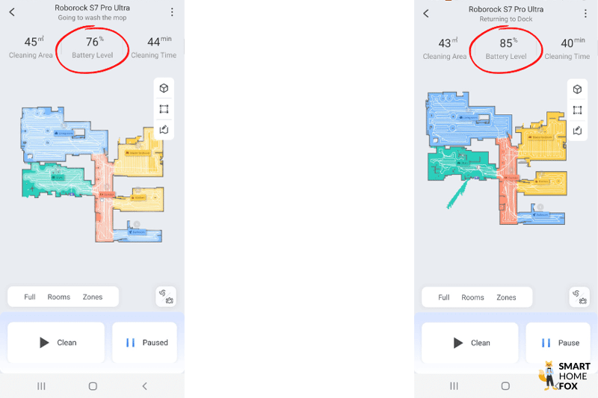Select Full tab in left screenshot
Screen dimensions: 598x398
[x=30, y=297]
